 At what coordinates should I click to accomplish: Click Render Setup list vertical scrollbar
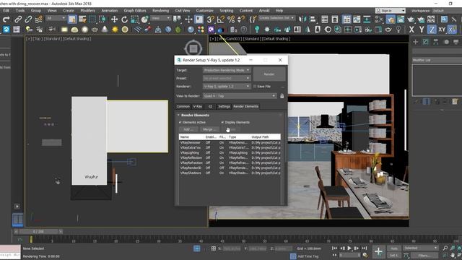pyautogui.click(x=286, y=137)
